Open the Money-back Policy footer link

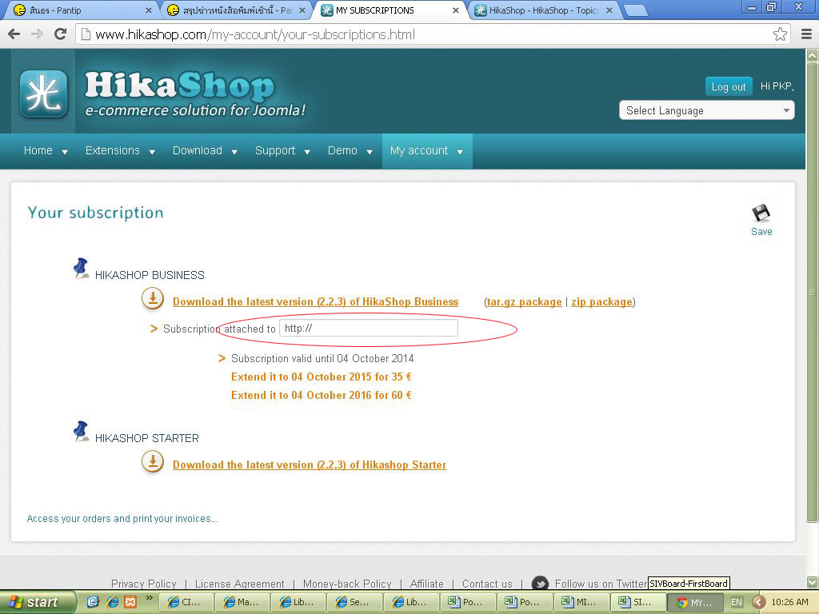click(x=347, y=584)
